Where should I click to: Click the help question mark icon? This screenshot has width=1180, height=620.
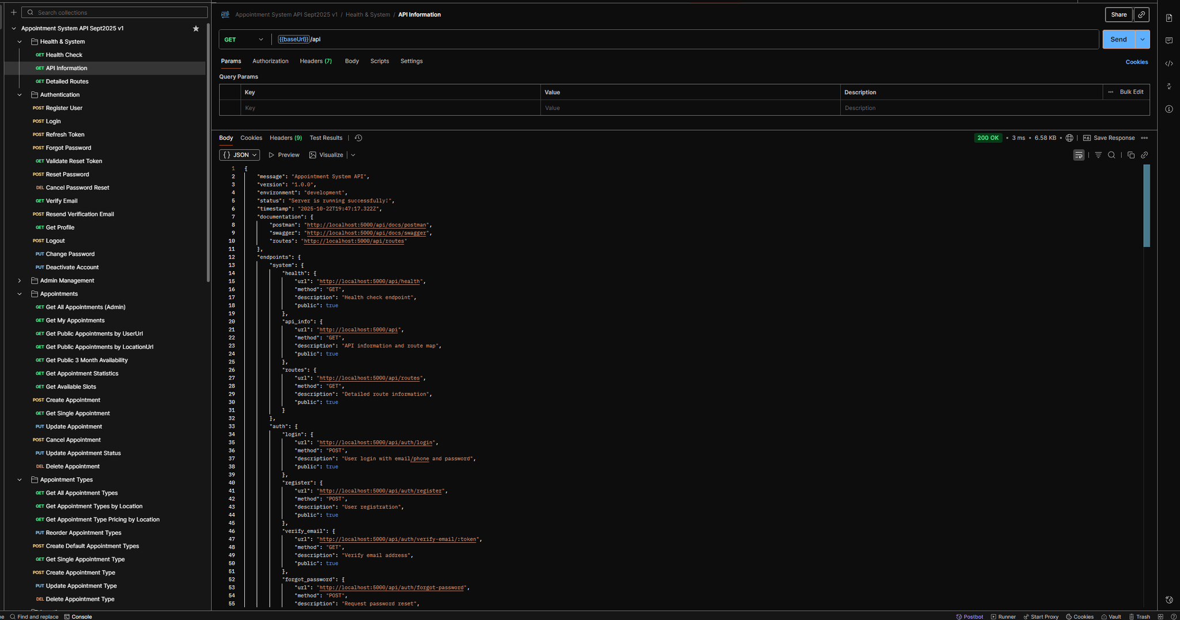click(x=1174, y=617)
